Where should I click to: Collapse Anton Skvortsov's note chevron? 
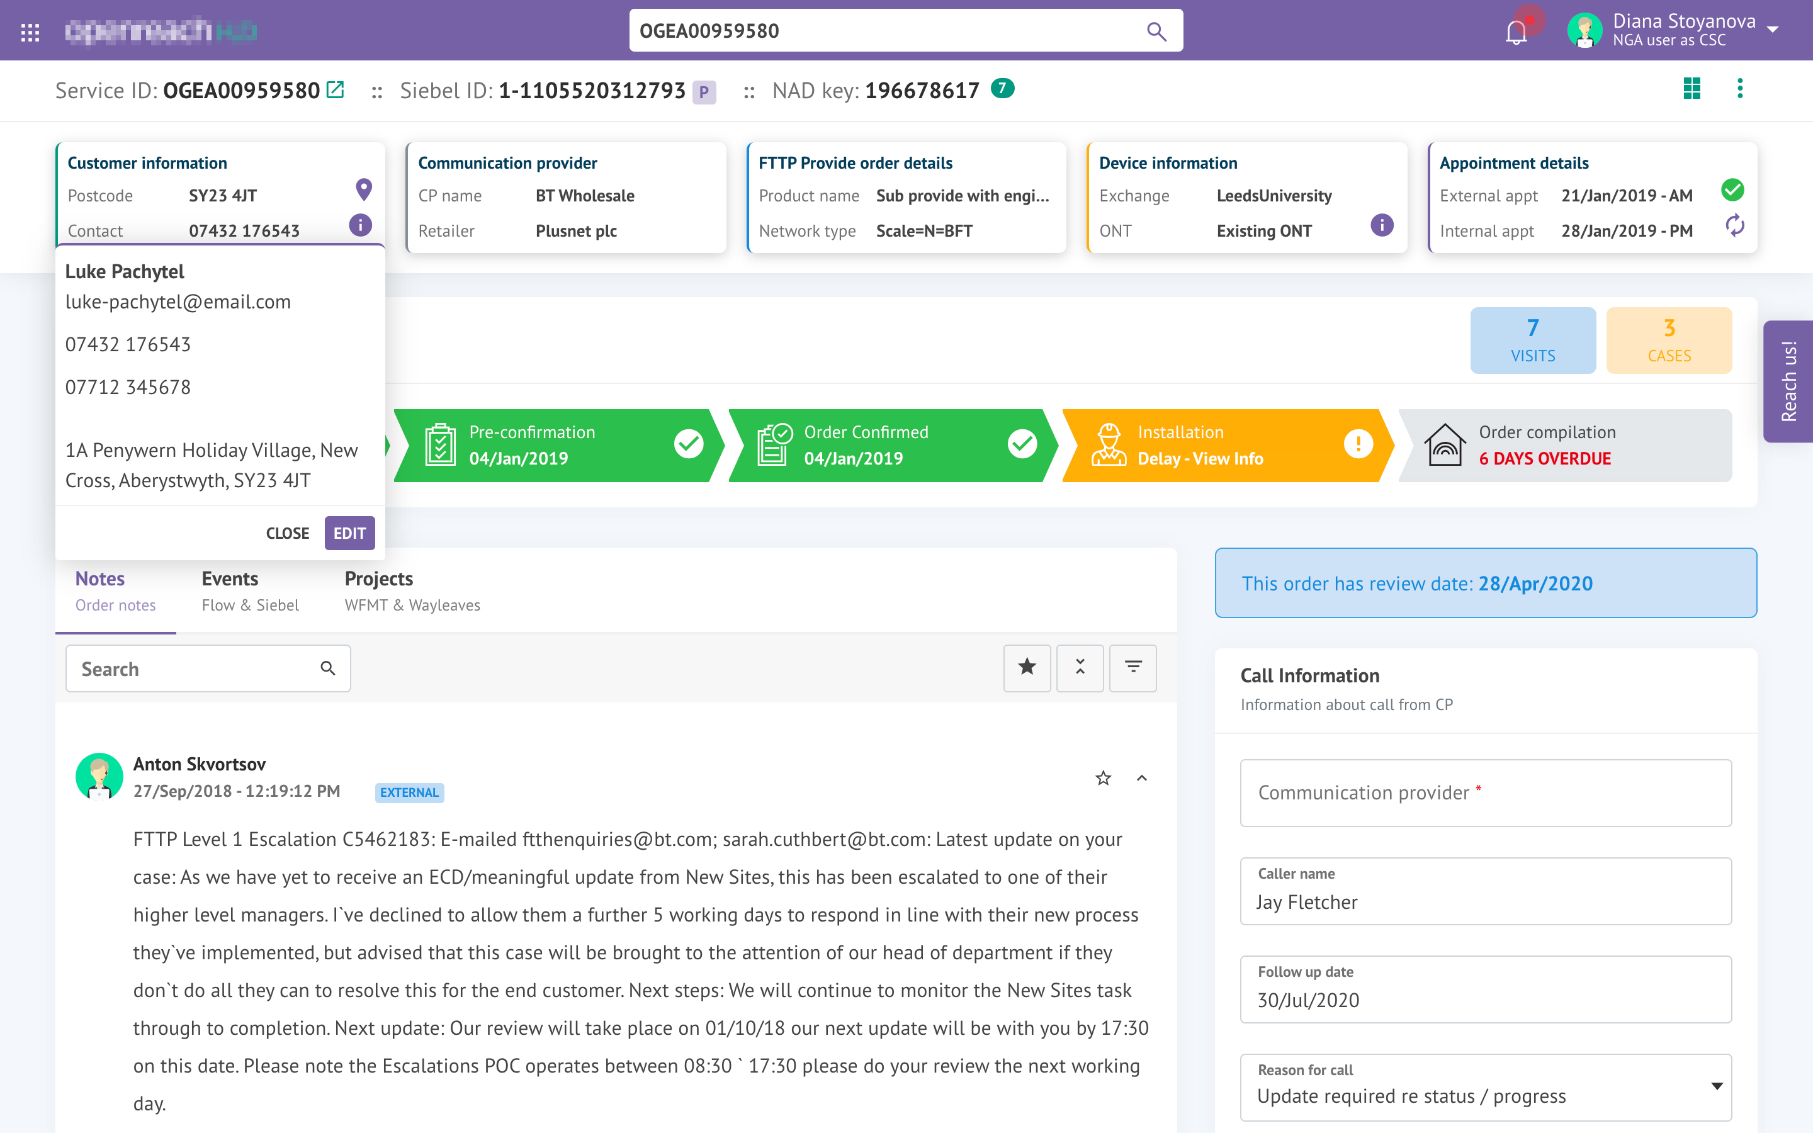[1142, 778]
